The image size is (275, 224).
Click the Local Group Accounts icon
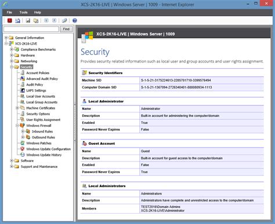[x=23, y=102]
